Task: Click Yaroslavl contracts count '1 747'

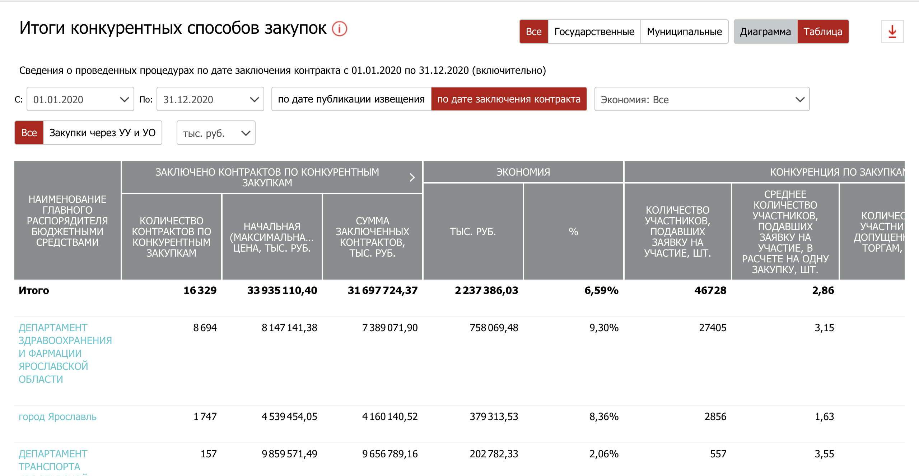Action: (x=205, y=416)
